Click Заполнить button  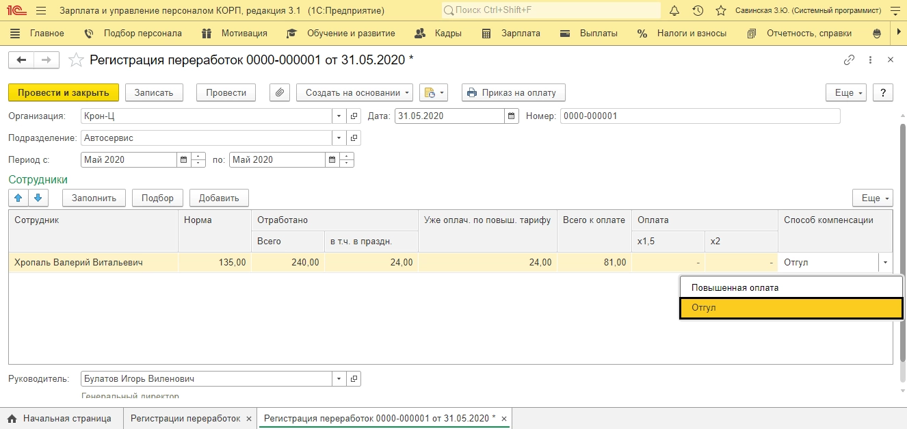click(94, 198)
